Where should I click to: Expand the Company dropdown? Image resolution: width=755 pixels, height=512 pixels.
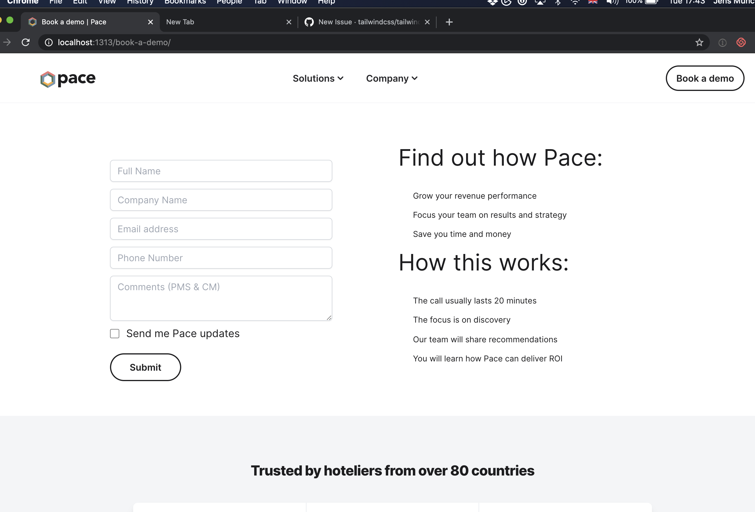tap(391, 78)
